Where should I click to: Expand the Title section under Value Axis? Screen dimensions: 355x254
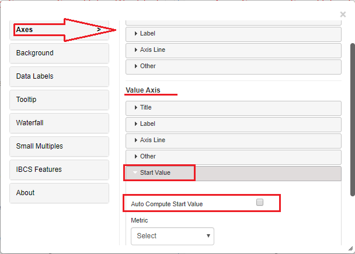coord(233,108)
